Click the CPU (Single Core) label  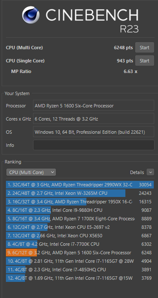(25, 61)
